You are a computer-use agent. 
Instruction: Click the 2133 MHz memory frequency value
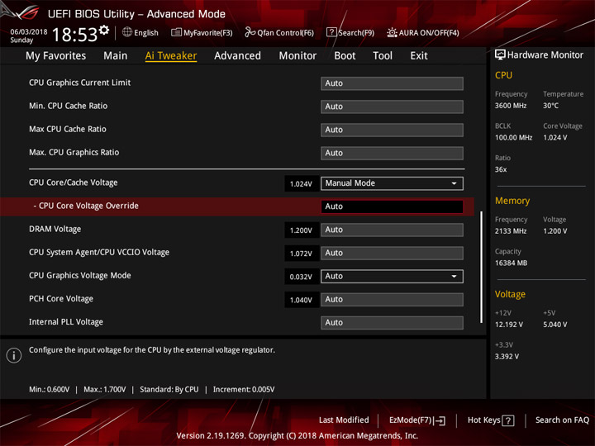[x=511, y=230]
